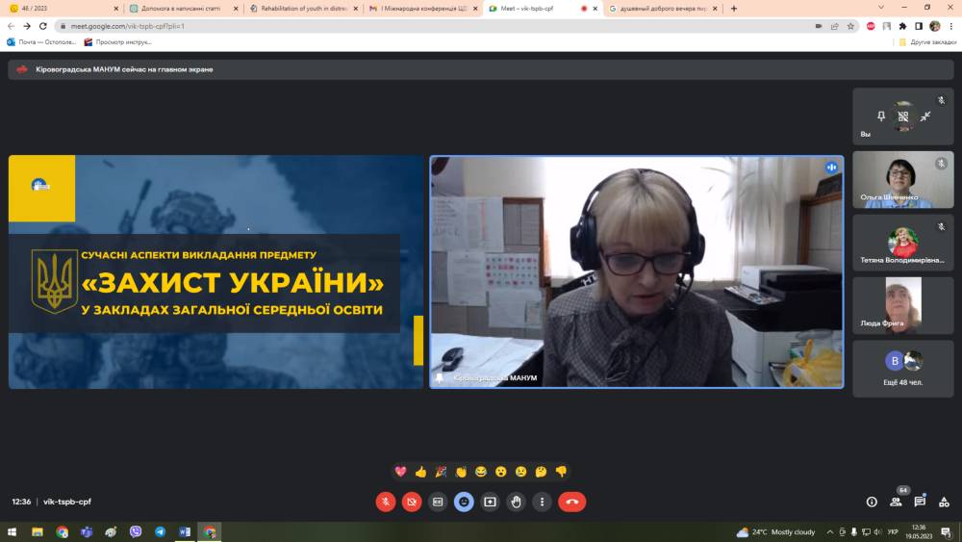Open the meeting details info icon
This screenshot has height=542, width=962.
[x=872, y=502]
